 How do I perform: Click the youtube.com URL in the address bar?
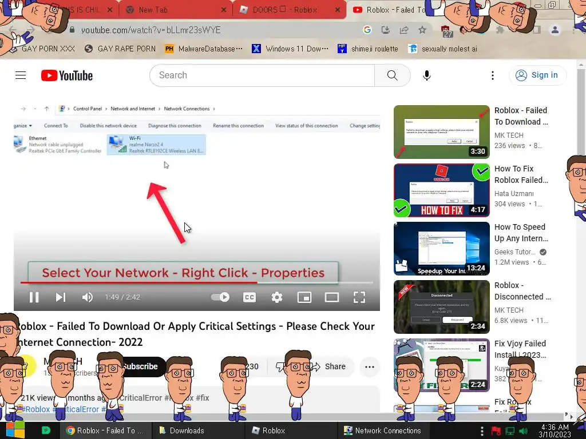click(x=151, y=30)
